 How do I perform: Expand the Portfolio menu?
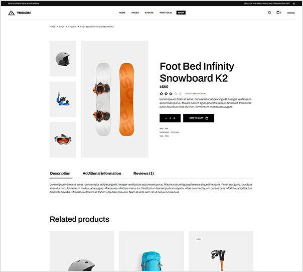(166, 13)
